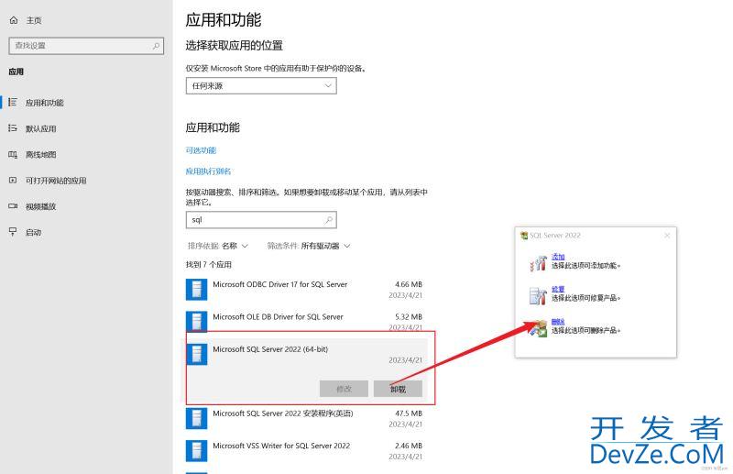Screen dimensions: 733x474
Task: Click the 47.5 MB size of 安装程序 entry
Action: [409, 413]
